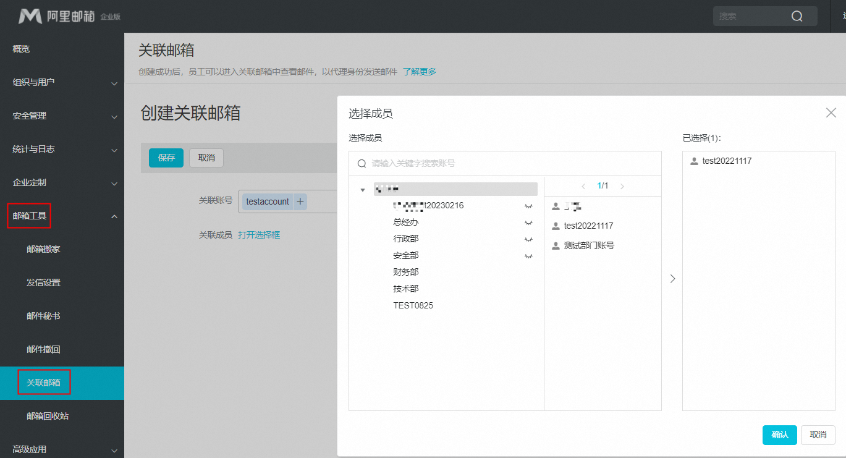Toggle the closed-eye icon next to 总经办
Screen dimensions: 846x458
pos(528,222)
